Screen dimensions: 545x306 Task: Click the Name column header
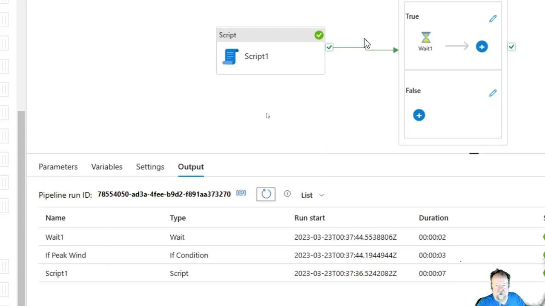click(55, 218)
